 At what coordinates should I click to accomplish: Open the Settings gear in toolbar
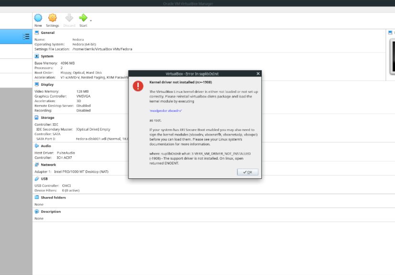[x=52, y=18]
